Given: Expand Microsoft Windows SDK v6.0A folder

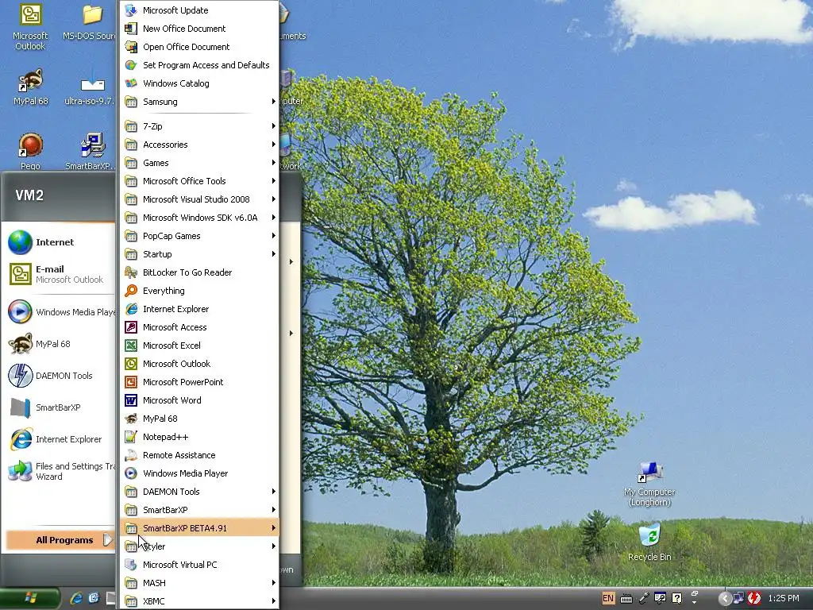Looking at the screenshot, I should (x=199, y=218).
